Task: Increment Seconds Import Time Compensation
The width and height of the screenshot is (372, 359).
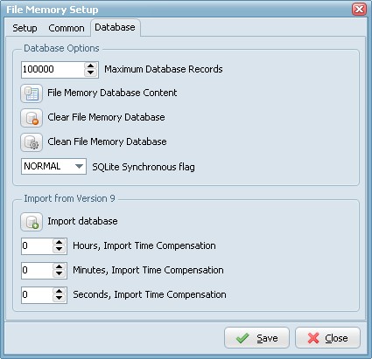Action: pyautogui.click(x=60, y=292)
